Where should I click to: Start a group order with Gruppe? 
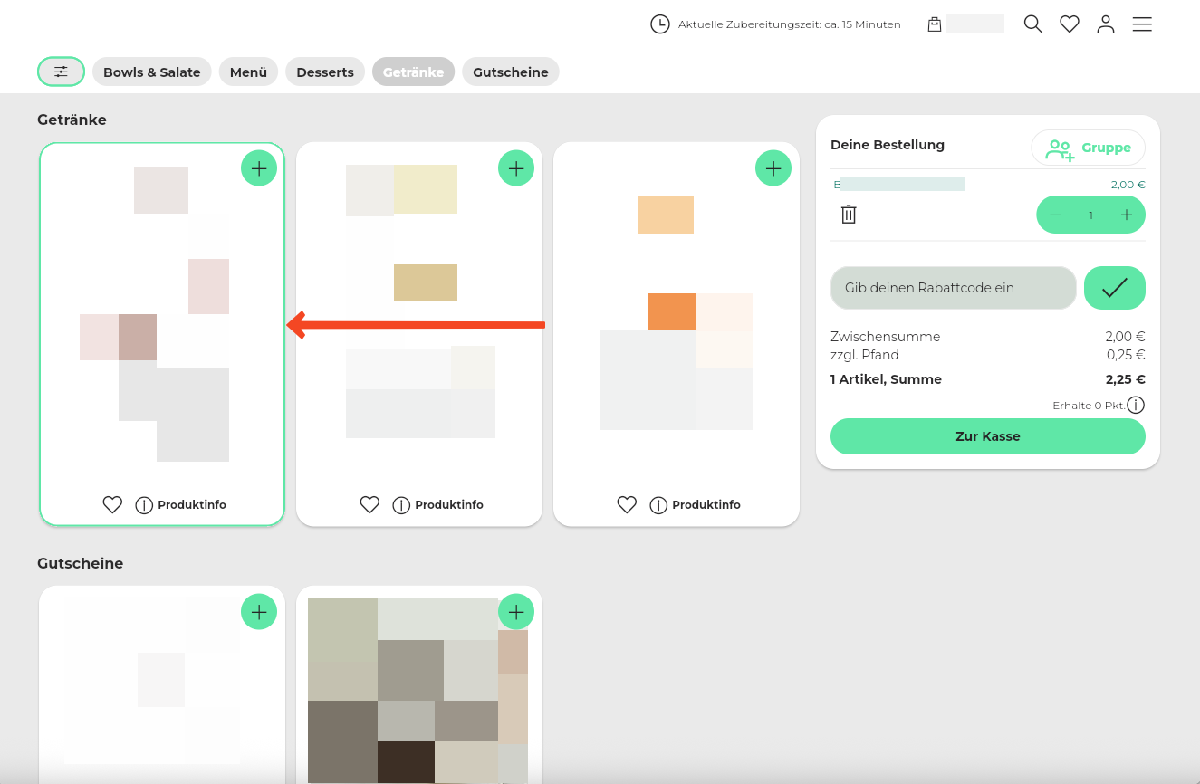coord(1088,148)
